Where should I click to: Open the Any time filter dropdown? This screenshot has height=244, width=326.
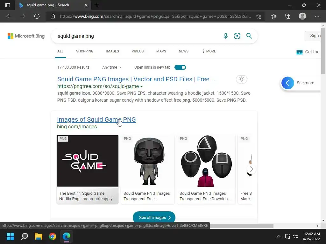point(112,67)
